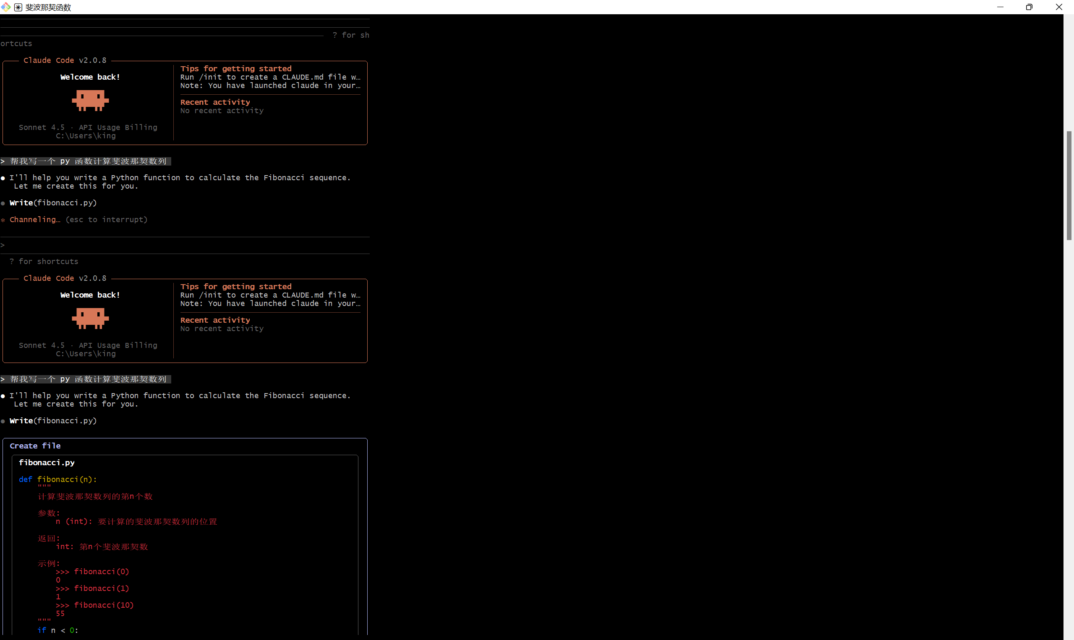Click 'Tips for getting started' in the second welcome panel
The height and width of the screenshot is (640, 1074).
(x=236, y=286)
